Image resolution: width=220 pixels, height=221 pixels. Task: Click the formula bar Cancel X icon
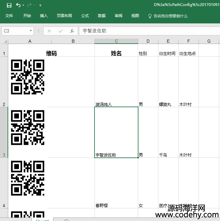pos(49,31)
